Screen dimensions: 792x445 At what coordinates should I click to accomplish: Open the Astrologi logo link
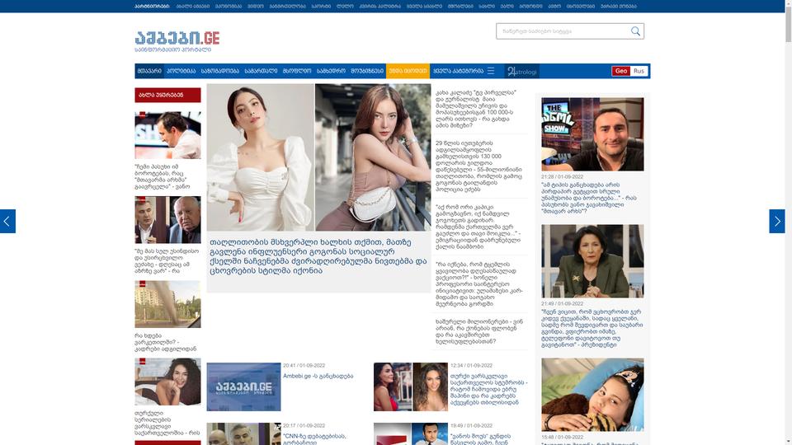coord(521,71)
